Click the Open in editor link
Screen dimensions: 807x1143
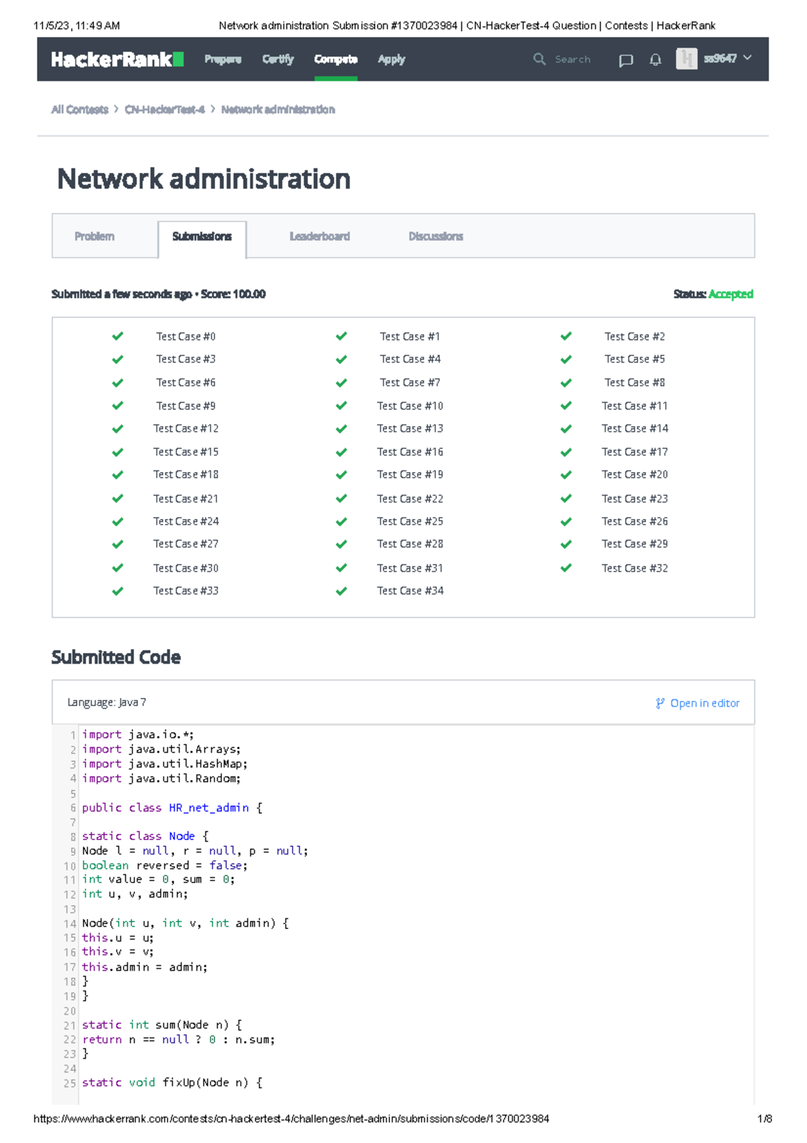(x=704, y=703)
